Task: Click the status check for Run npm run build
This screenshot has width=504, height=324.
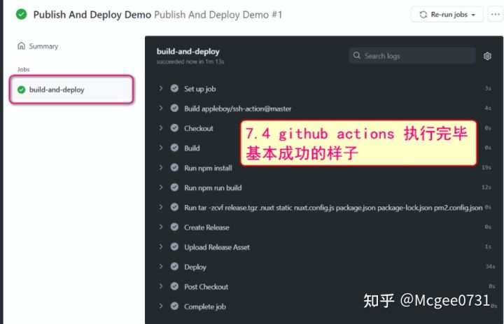Action: (x=174, y=188)
